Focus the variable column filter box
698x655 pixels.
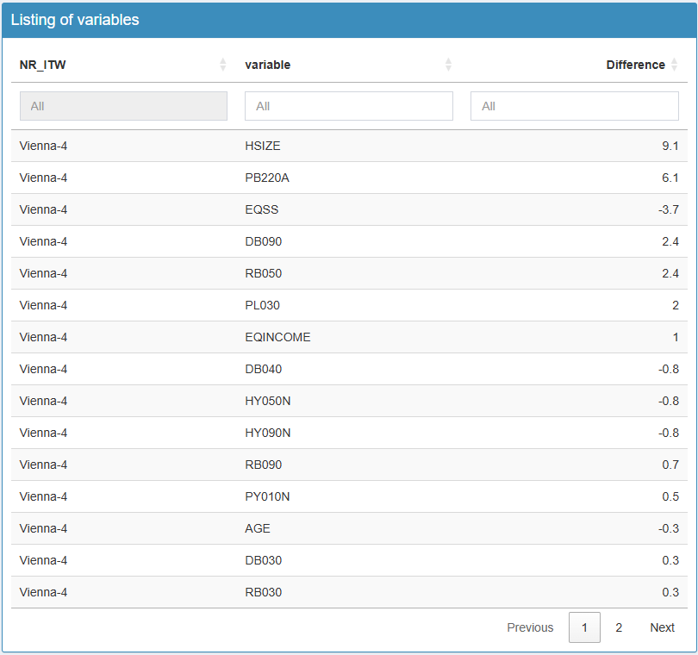[349, 106]
